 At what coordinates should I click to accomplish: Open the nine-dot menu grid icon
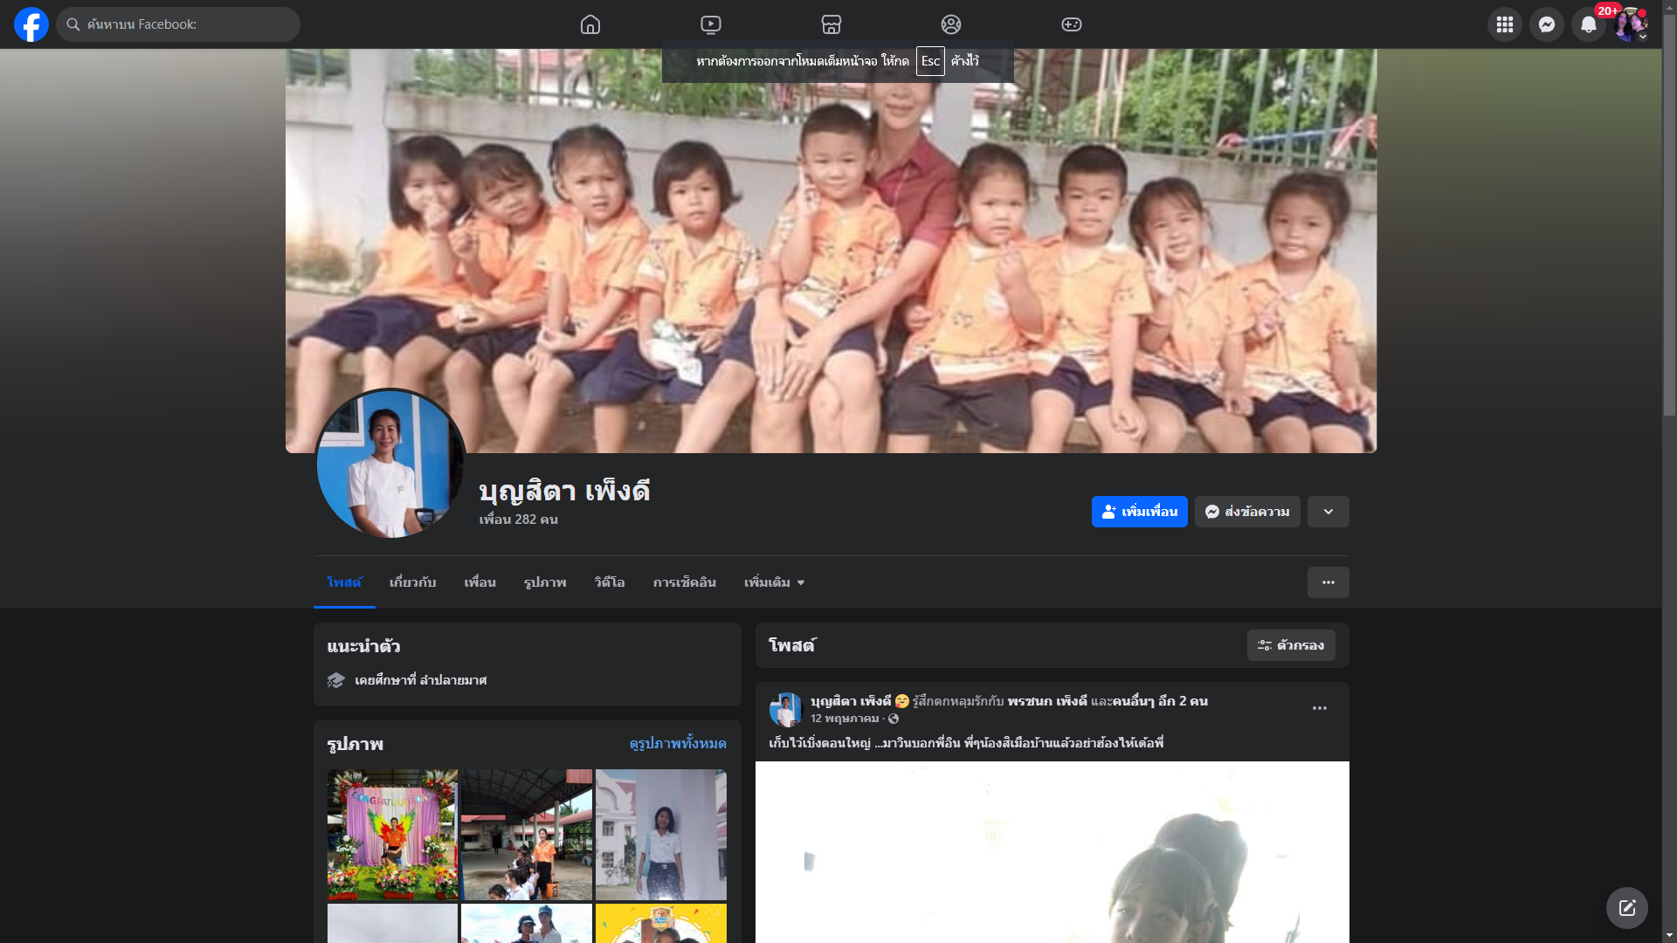point(1504,24)
